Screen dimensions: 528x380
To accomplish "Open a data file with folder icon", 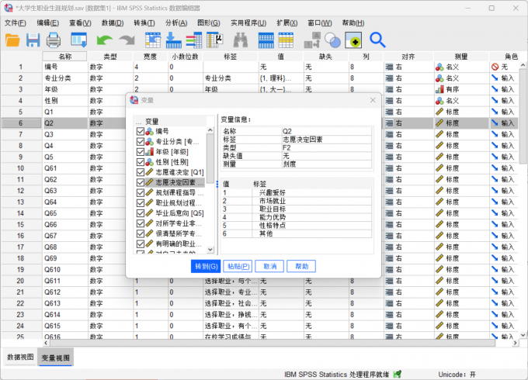I will tap(12, 40).
